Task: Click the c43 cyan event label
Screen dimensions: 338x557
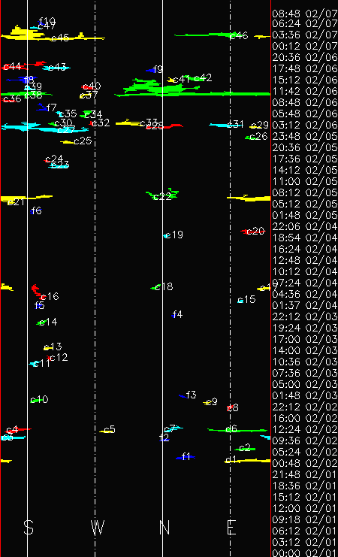Action: 57,67
